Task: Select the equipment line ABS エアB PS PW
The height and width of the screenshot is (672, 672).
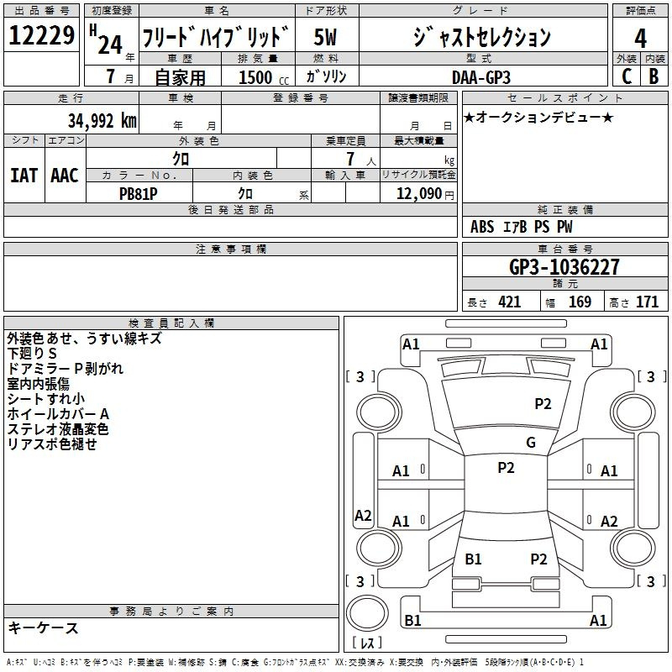Action: tap(521, 227)
